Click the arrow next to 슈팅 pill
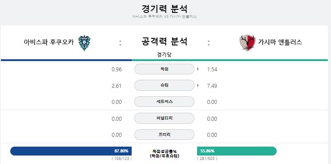 198,86
